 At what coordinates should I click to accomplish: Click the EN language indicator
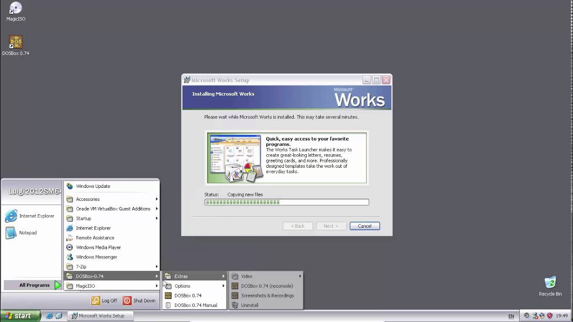point(511,316)
